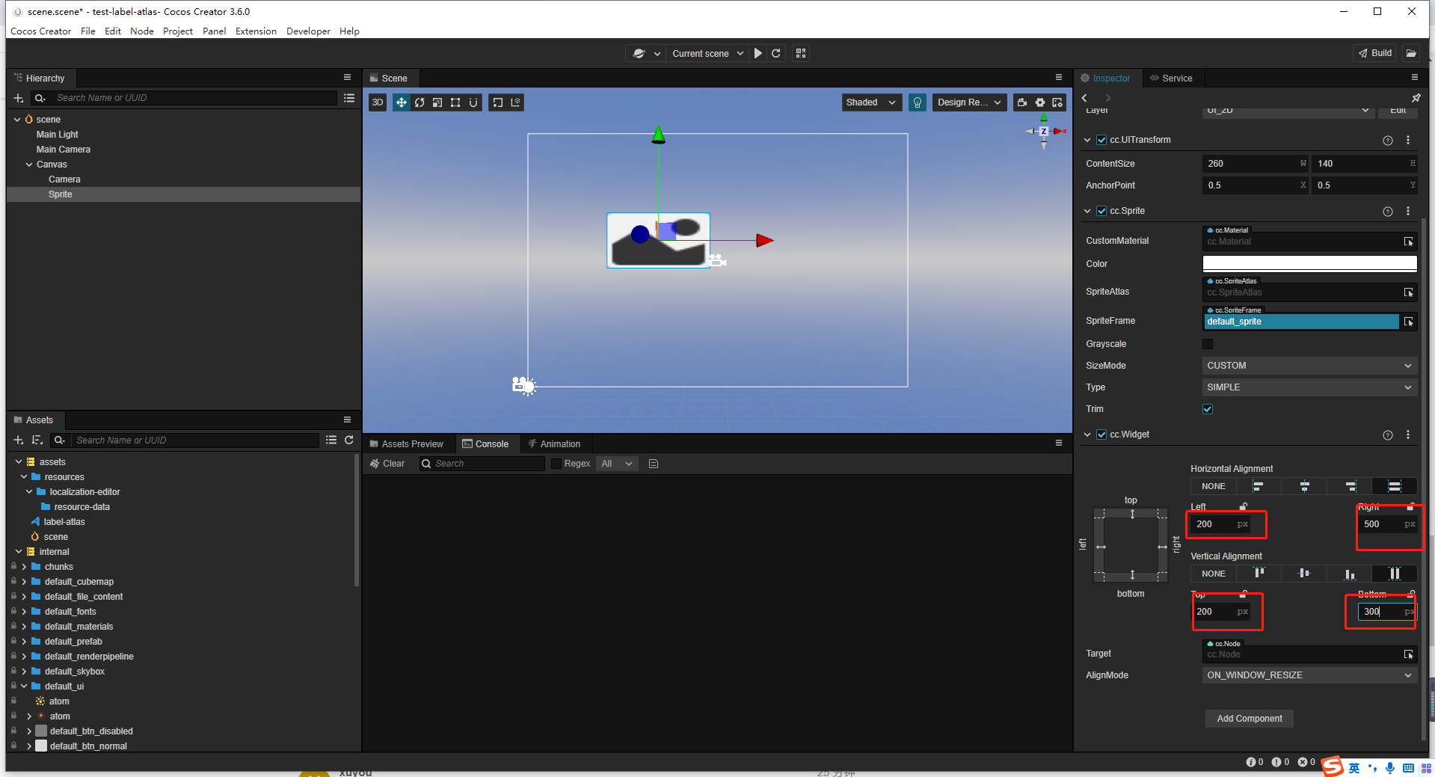Open the console log filter All dropdown
This screenshot has height=777, width=1435.
[618, 464]
